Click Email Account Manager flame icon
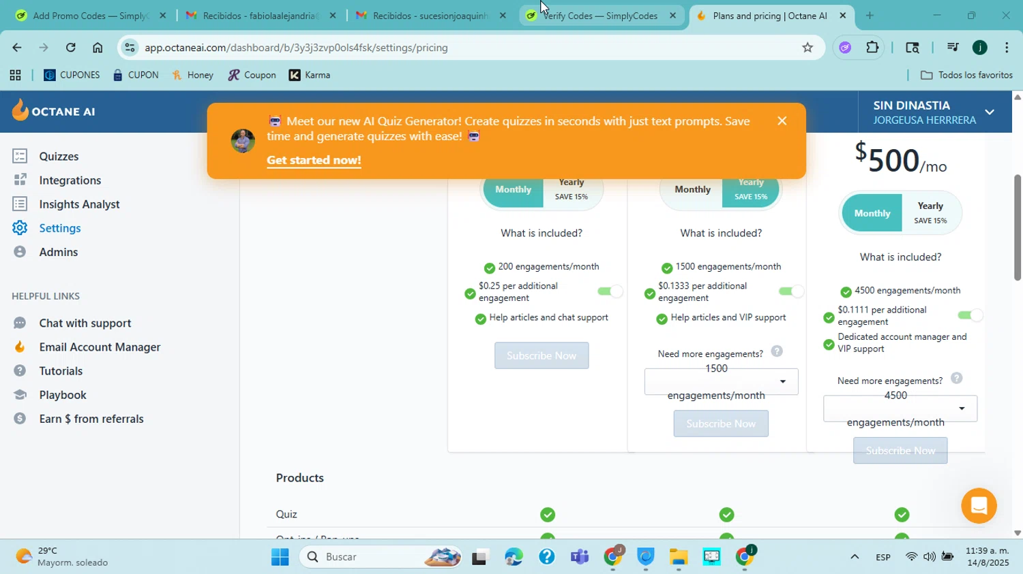This screenshot has height=574, width=1023. [20, 347]
